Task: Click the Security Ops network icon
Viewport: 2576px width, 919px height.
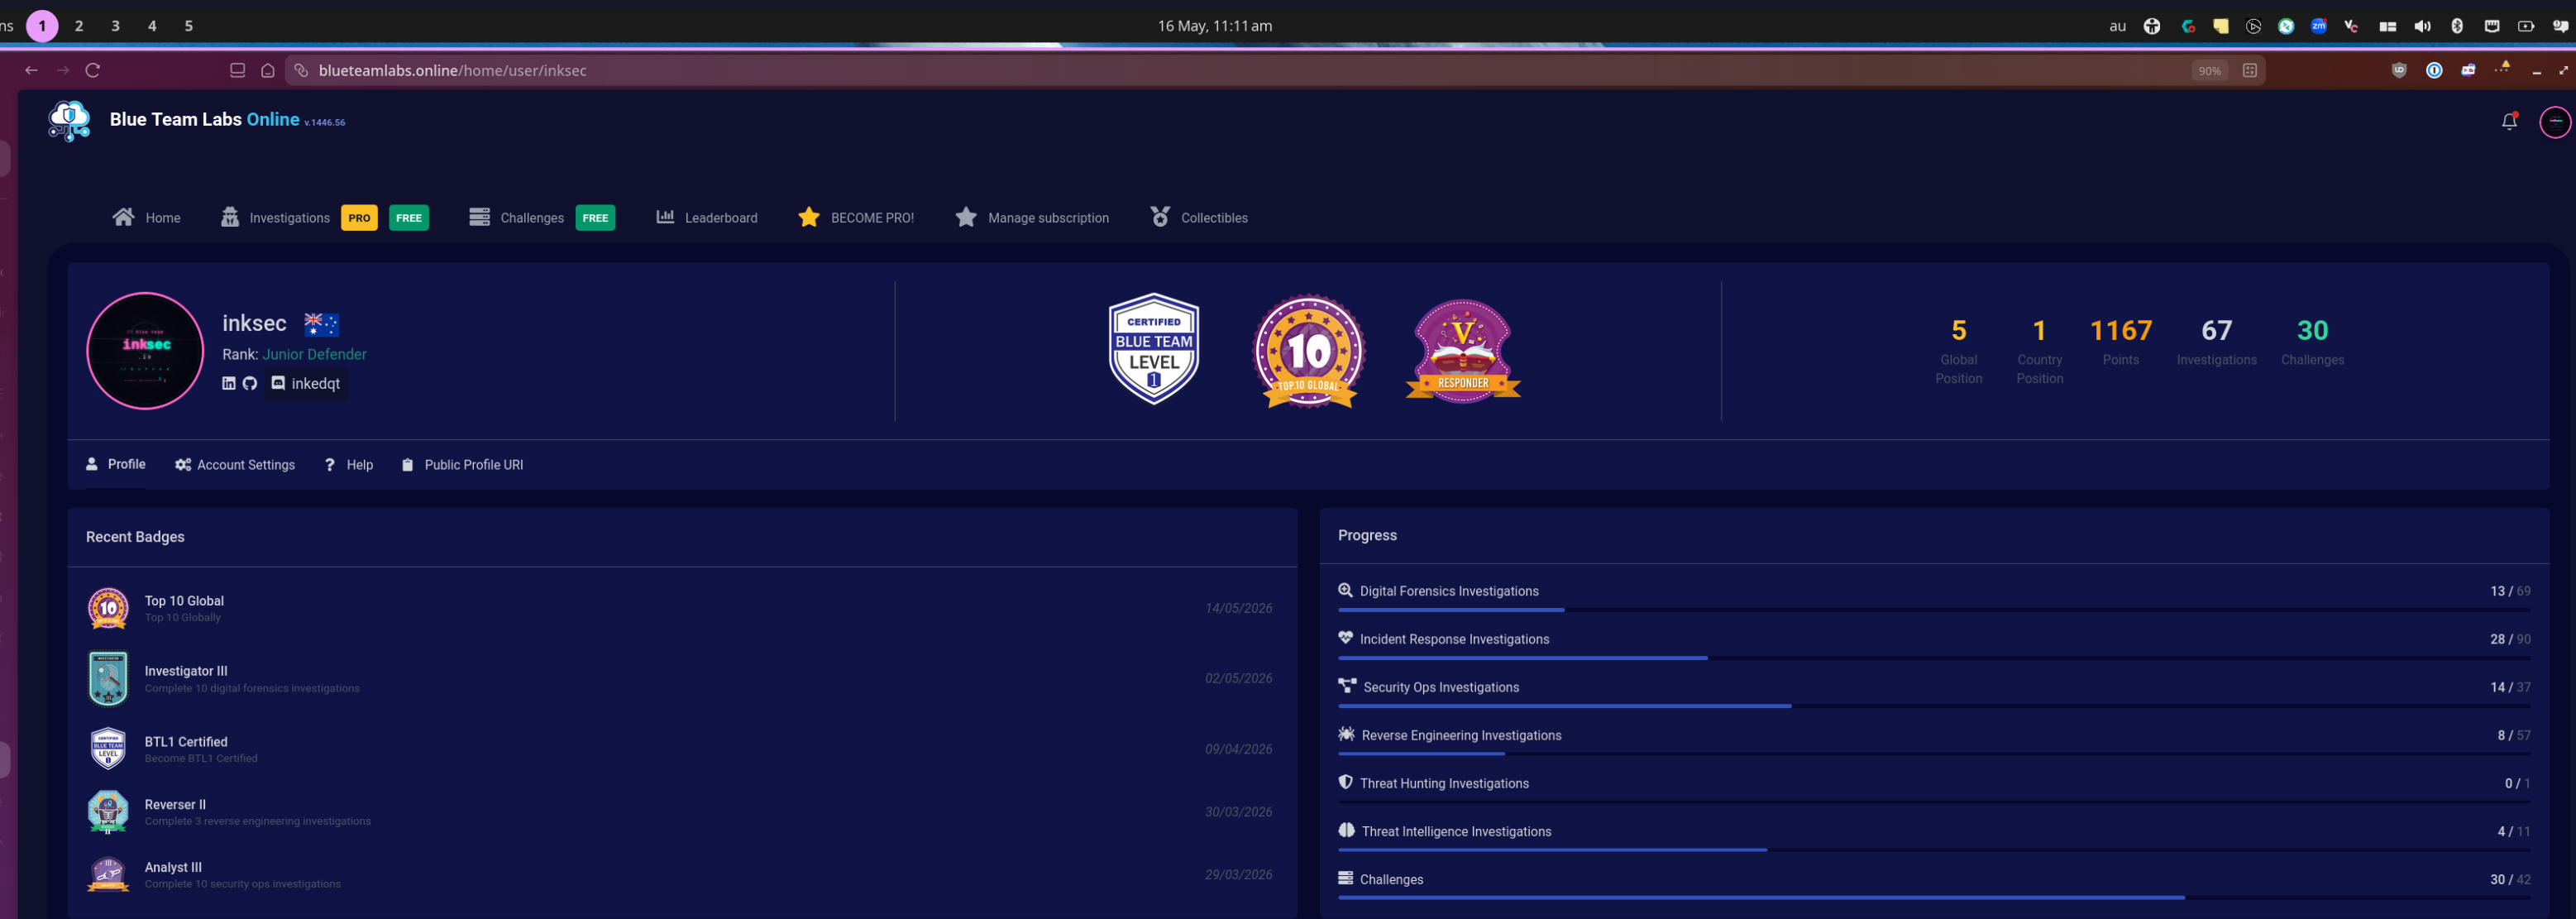Action: (1347, 686)
